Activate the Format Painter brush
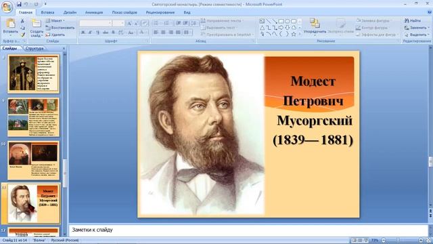 [x=22, y=35]
